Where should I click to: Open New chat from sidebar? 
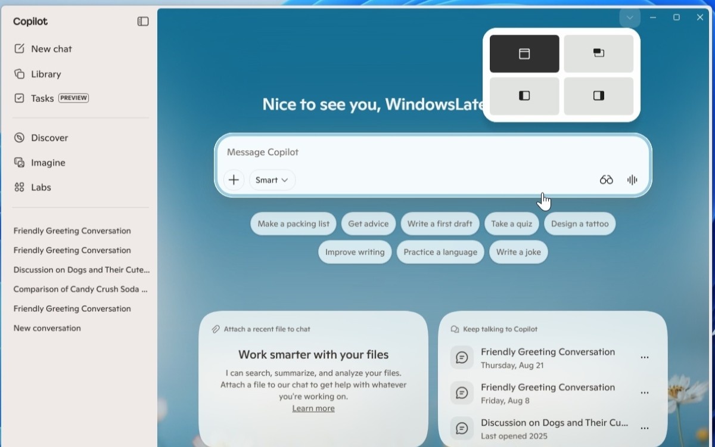point(43,49)
